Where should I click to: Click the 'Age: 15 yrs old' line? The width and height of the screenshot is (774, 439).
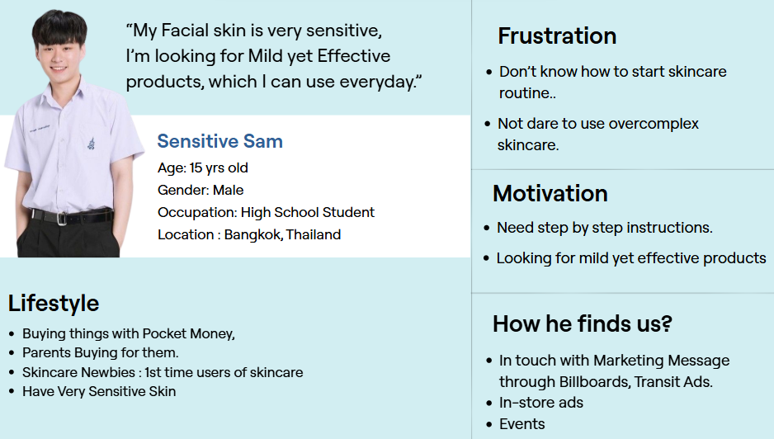[x=203, y=168]
